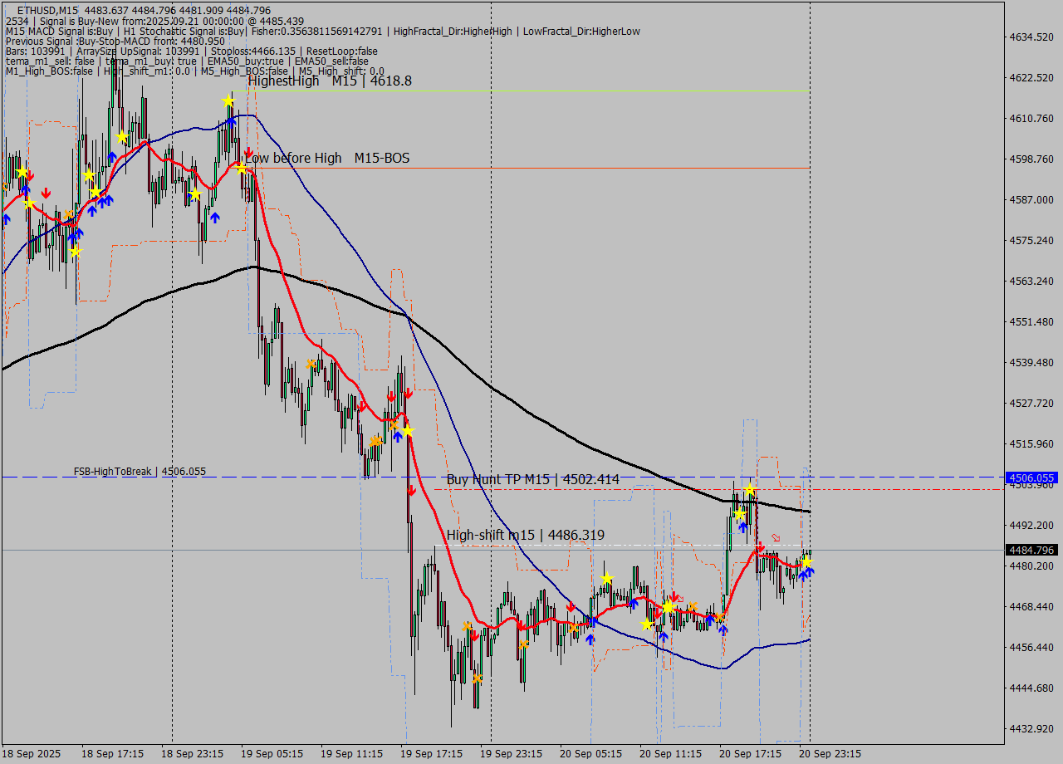Screen dimensions: 1063x764
Task: Select the orange X marker at the lowest candles
Action: (x=477, y=678)
